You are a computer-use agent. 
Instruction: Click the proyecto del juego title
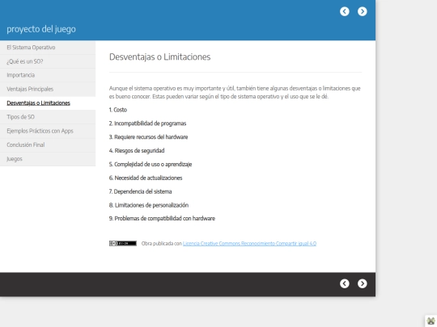(41, 29)
